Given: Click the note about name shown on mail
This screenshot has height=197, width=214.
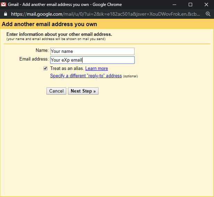Looking at the screenshot, I should [x=56, y=39].
